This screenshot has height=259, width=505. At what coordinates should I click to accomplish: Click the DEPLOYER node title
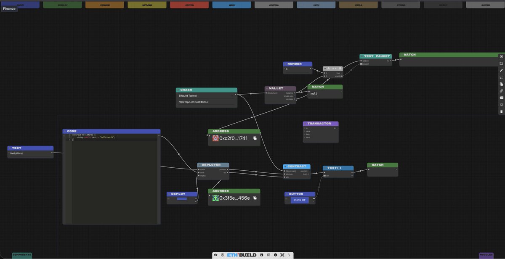tap(212, 165)
